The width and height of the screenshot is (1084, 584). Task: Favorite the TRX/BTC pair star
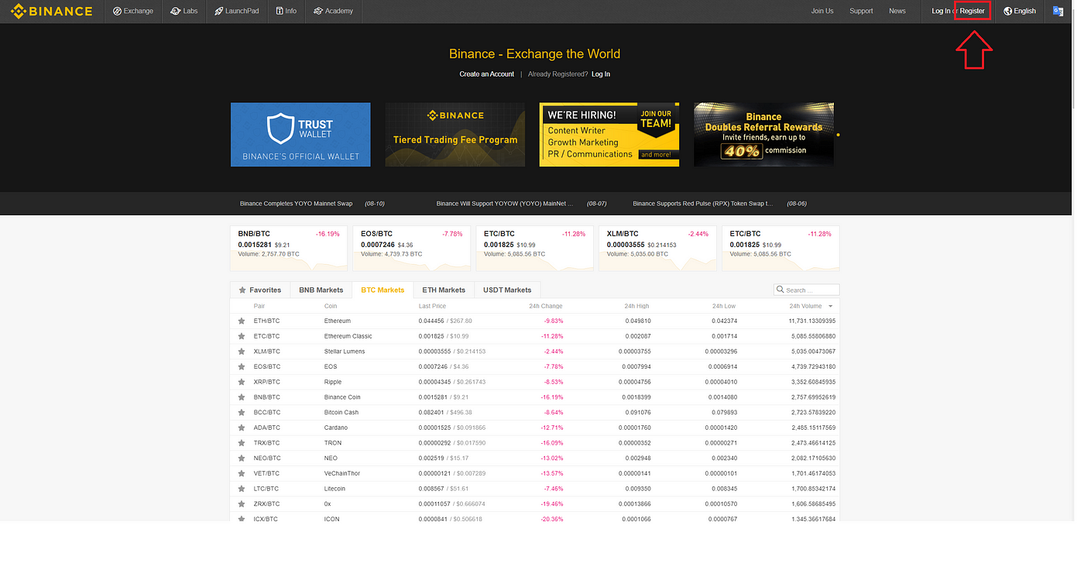click(242, 443)
